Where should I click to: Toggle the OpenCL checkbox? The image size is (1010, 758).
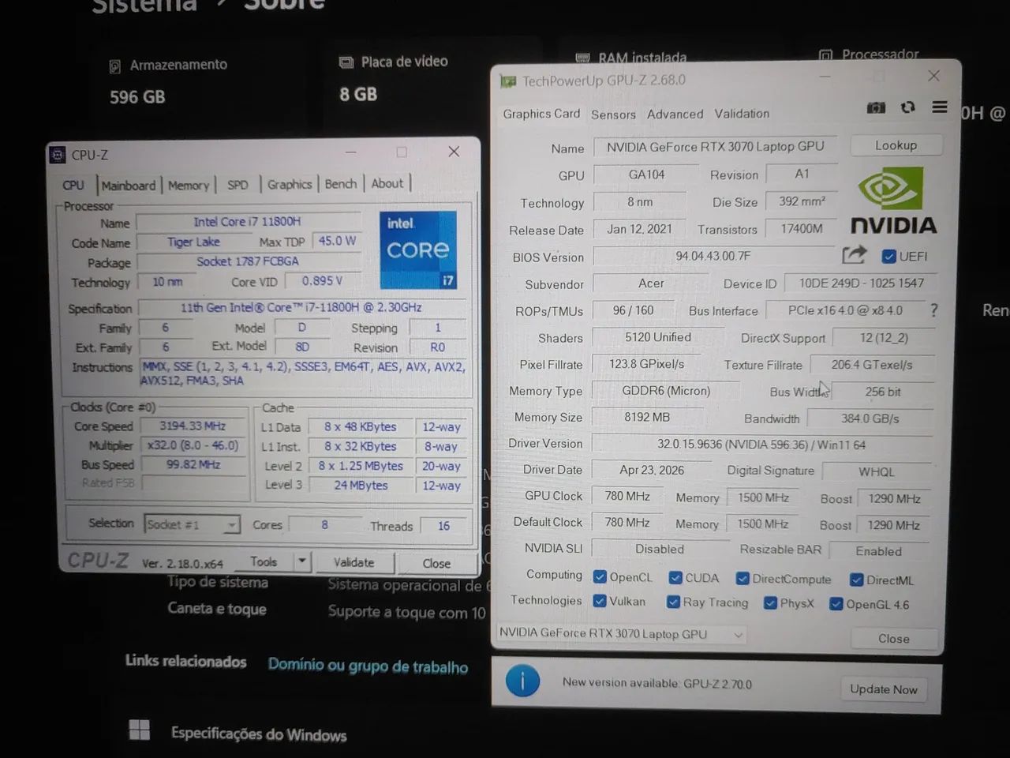[x=600, y=576]
